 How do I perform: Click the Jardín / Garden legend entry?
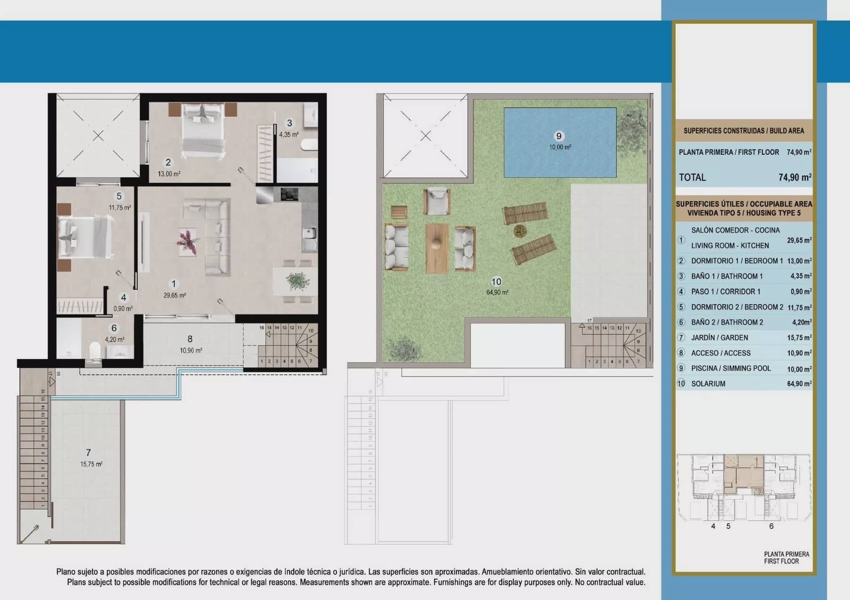pyautogui.click(x=744, y=337)
